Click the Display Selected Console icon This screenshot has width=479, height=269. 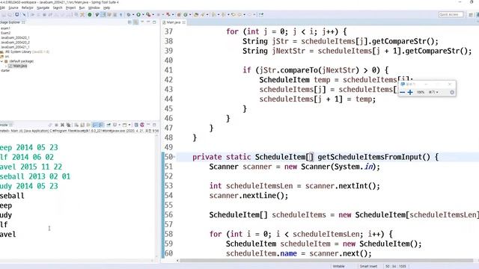pos(115,125)
